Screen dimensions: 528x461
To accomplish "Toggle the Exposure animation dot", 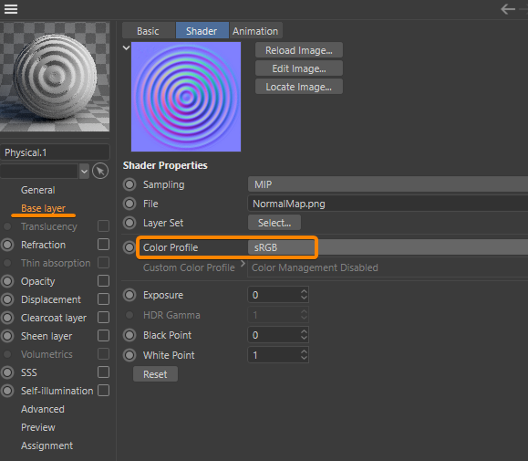I will click(x=129, y=295).
